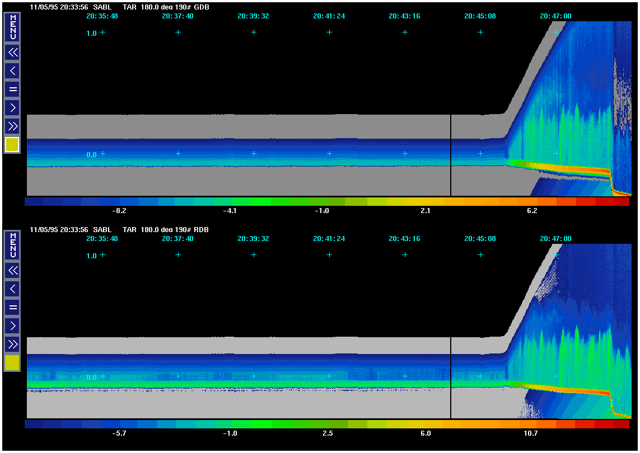This screenshot has width=640, height=453.
Task: Step back with single-left arrow in RDB panel
Action: (x=12, y=289)
